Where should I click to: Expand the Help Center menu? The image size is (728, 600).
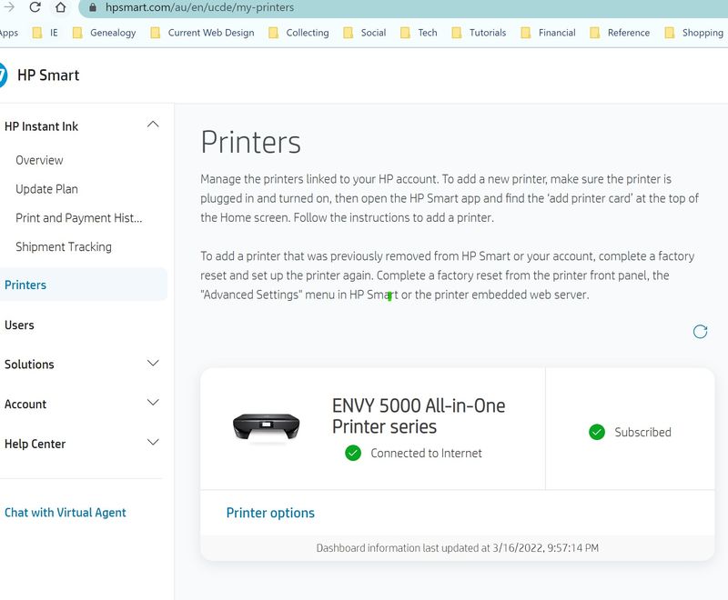point(153,444)
